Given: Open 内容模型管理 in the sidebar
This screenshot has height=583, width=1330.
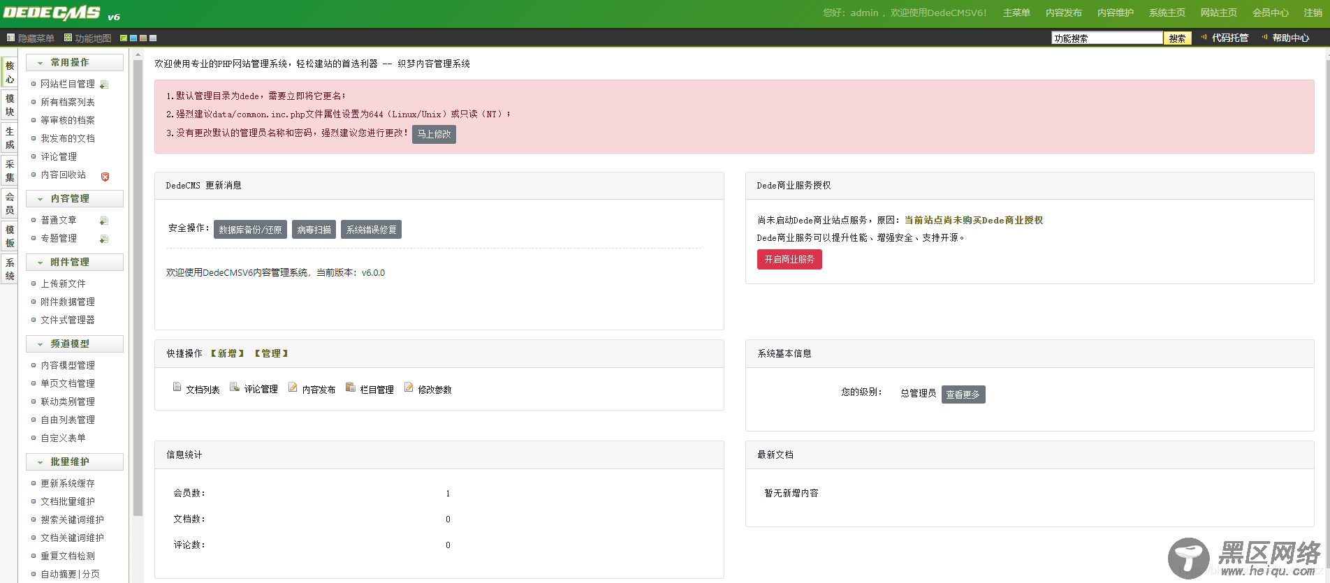Looking at the screenshot, I should tap(68, 365).
